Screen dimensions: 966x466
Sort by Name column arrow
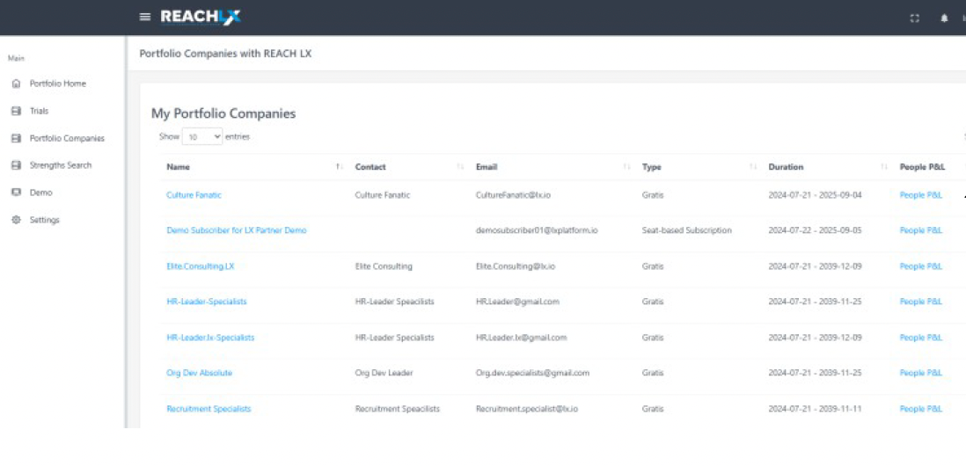(x=338, y=167)
